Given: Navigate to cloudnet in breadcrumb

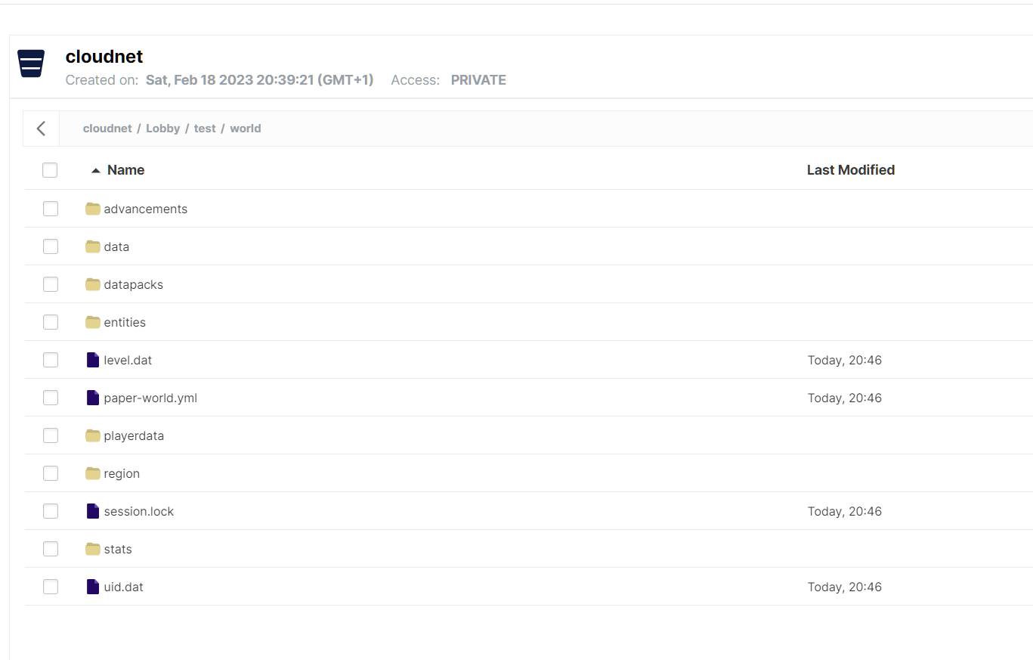Looking at the screenshot, I should [107, 129].
